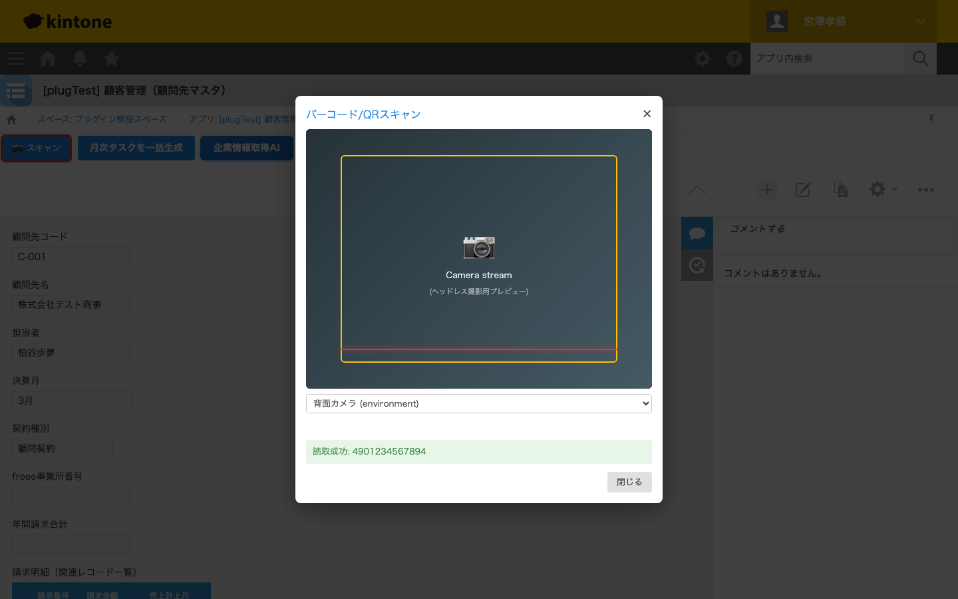958x599 pixels.
Task: Click the duplicate record icon
Action: 840,190
